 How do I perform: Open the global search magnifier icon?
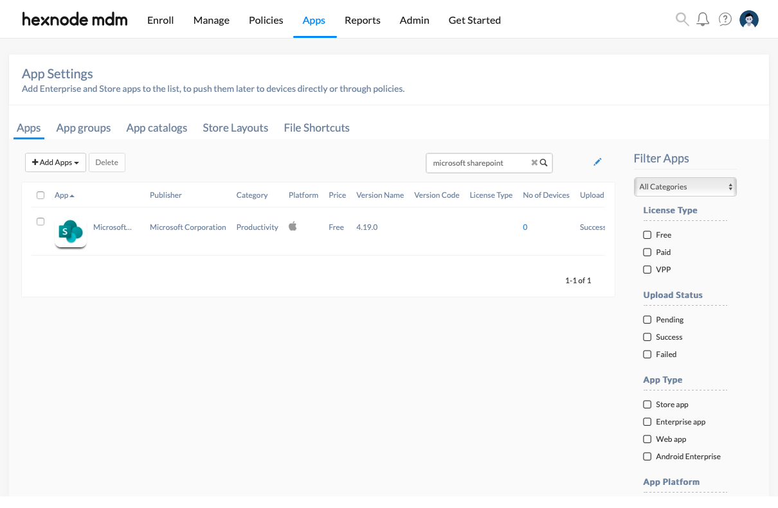coord(682,19)
